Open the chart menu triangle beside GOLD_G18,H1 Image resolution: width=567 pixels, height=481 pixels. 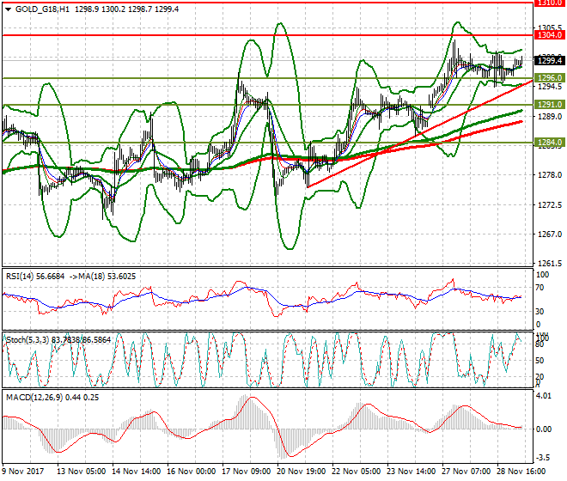point(9,9)
